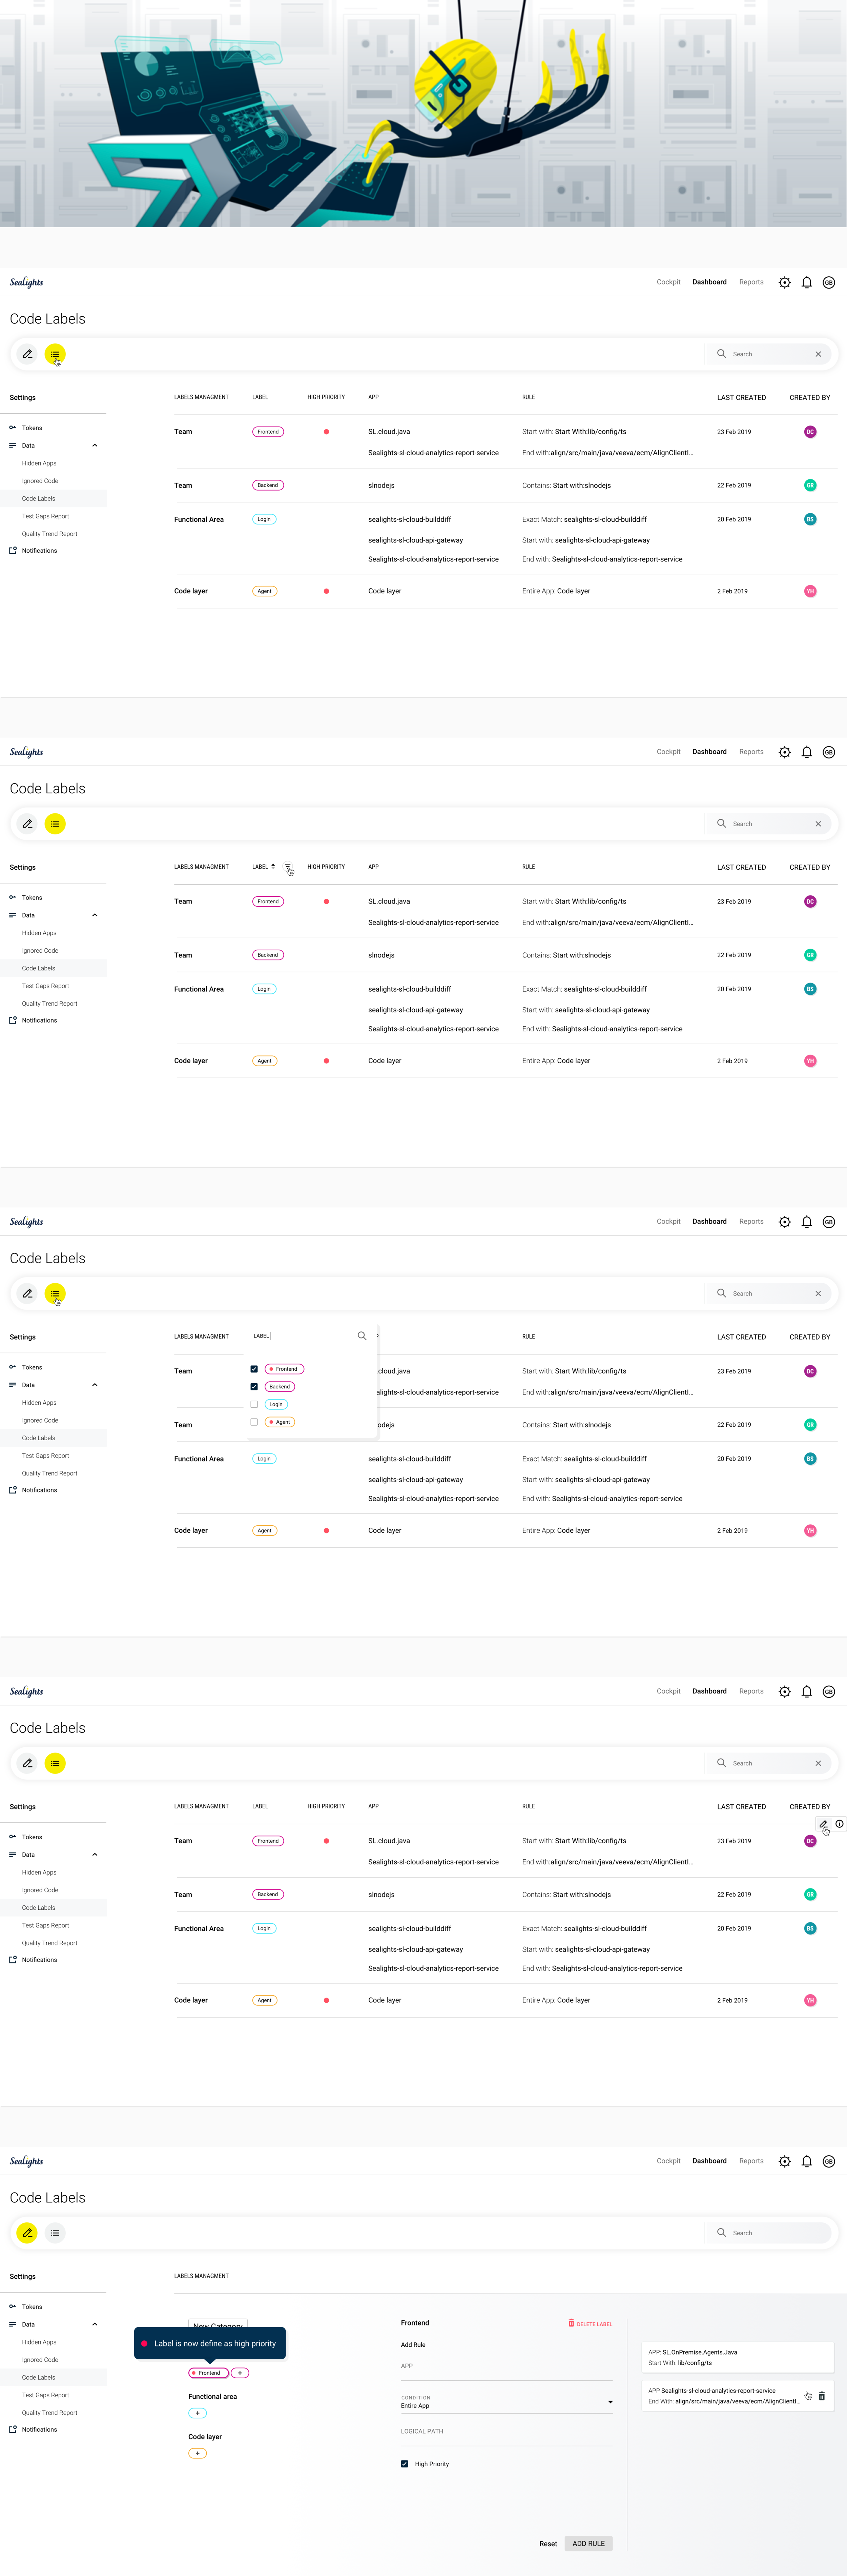Switch to list view via the grey list icon
Screen dimensions: 847x2576
click(x=55, y=2233)
